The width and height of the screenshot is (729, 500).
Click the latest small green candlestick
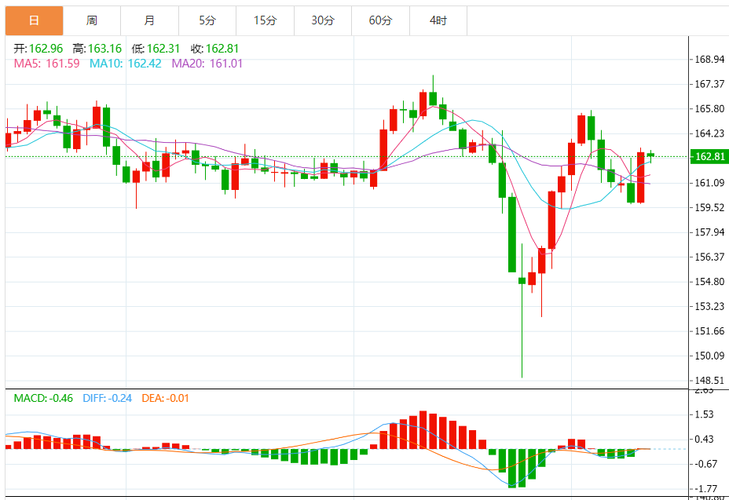[651, 156]
